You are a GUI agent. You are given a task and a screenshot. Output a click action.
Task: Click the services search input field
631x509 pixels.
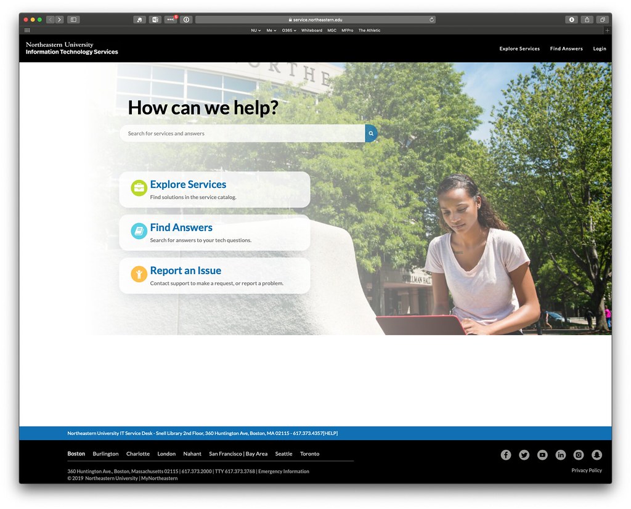click(240, 133)
